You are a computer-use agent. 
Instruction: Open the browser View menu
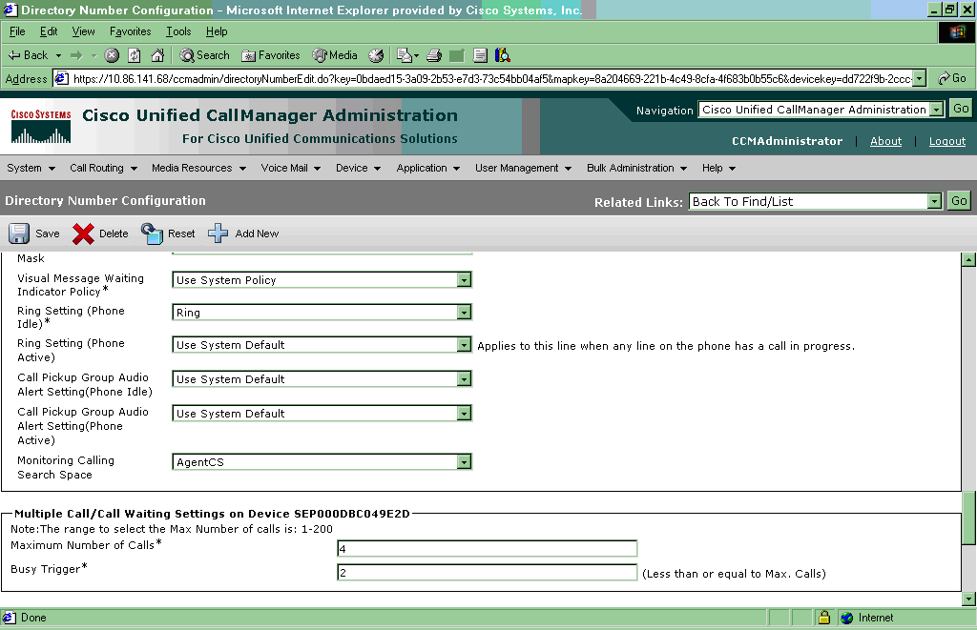point(84,31)
